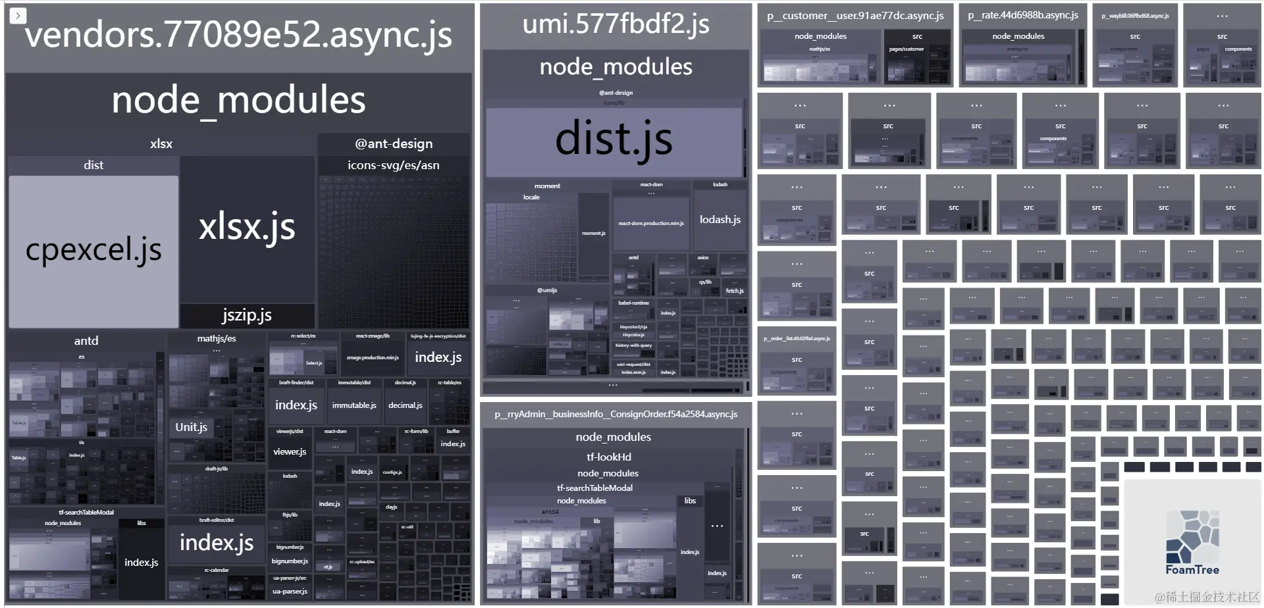
Task: Click the fbjs/lib folder label
Action: tap(290, 515)
